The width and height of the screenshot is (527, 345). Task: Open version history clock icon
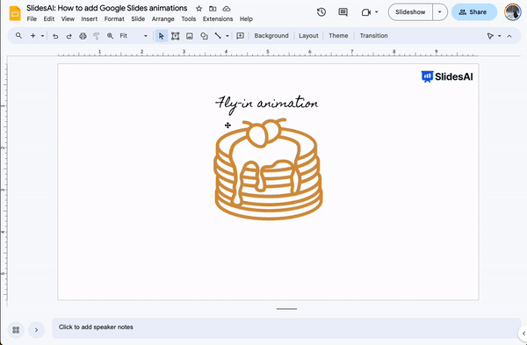(x=321, y=12)
